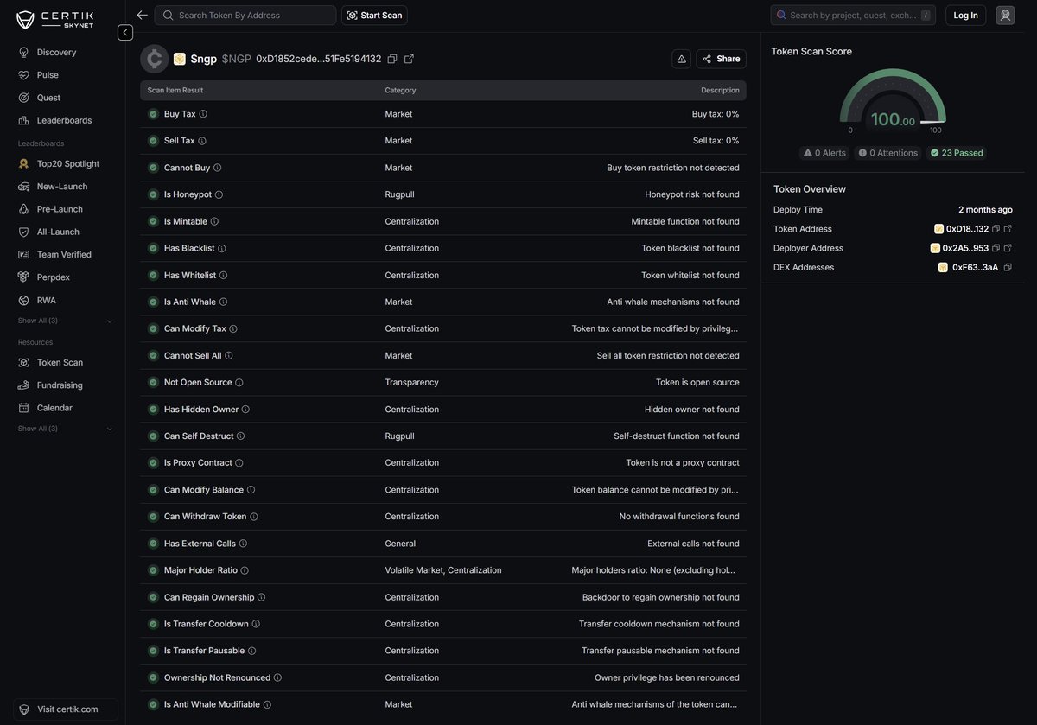Select All-Launch in the sidebar
The height and width of the screenshot is (725, 1037).
(58, 232)
